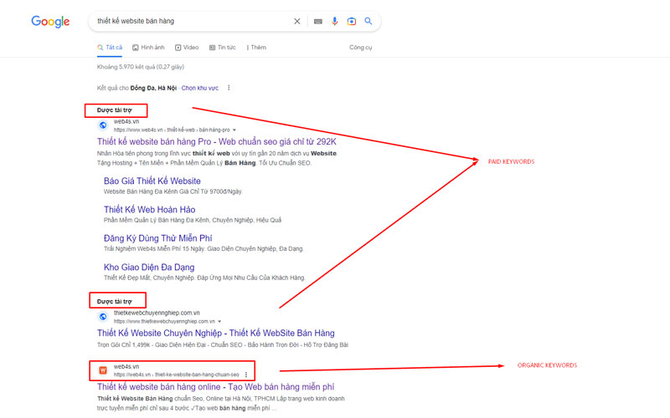This screenshot has width=670, height=418.
Task: Click the orange web4s.vn organic favicon
Action: pos(103,370)
